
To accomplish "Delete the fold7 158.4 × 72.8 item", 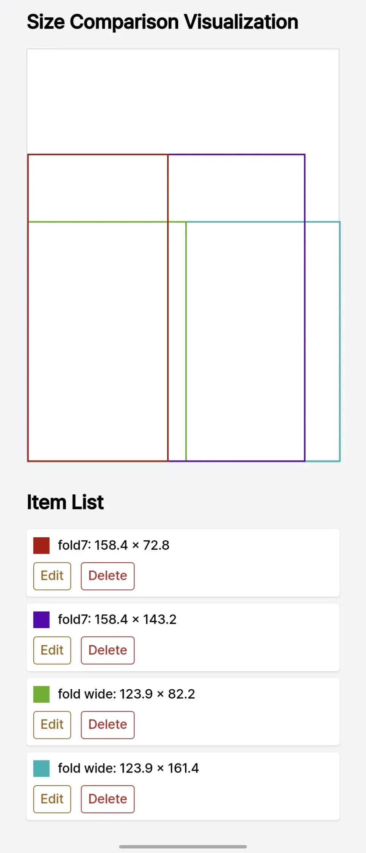I will pyautogui.click(x=108, y=576).
